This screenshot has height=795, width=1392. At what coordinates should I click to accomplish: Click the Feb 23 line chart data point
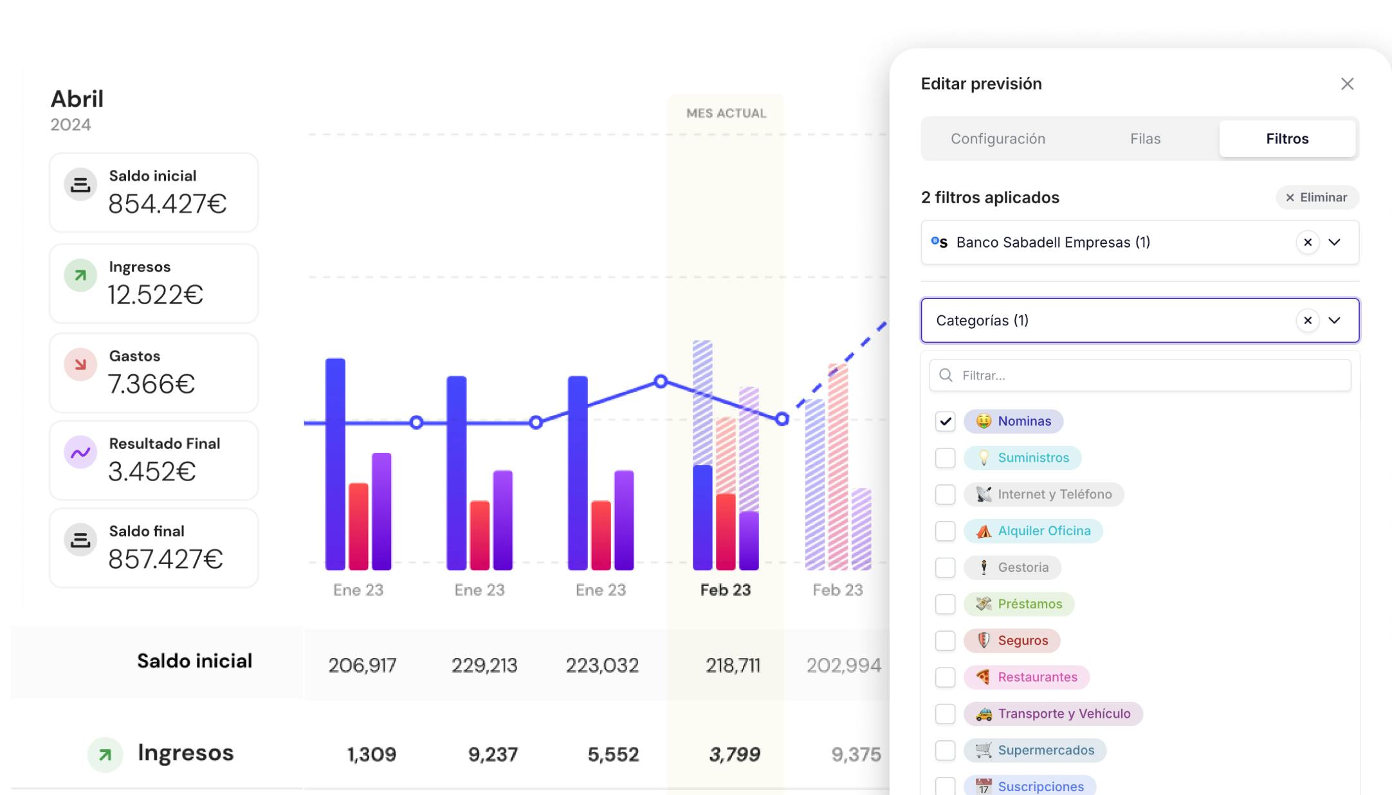tap(782, 419)
